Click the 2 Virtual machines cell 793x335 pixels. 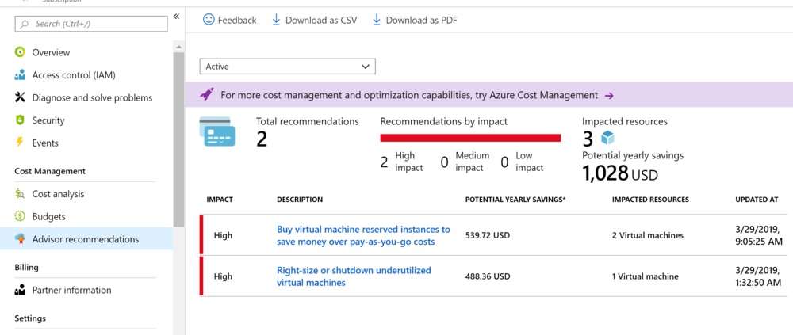648,235
